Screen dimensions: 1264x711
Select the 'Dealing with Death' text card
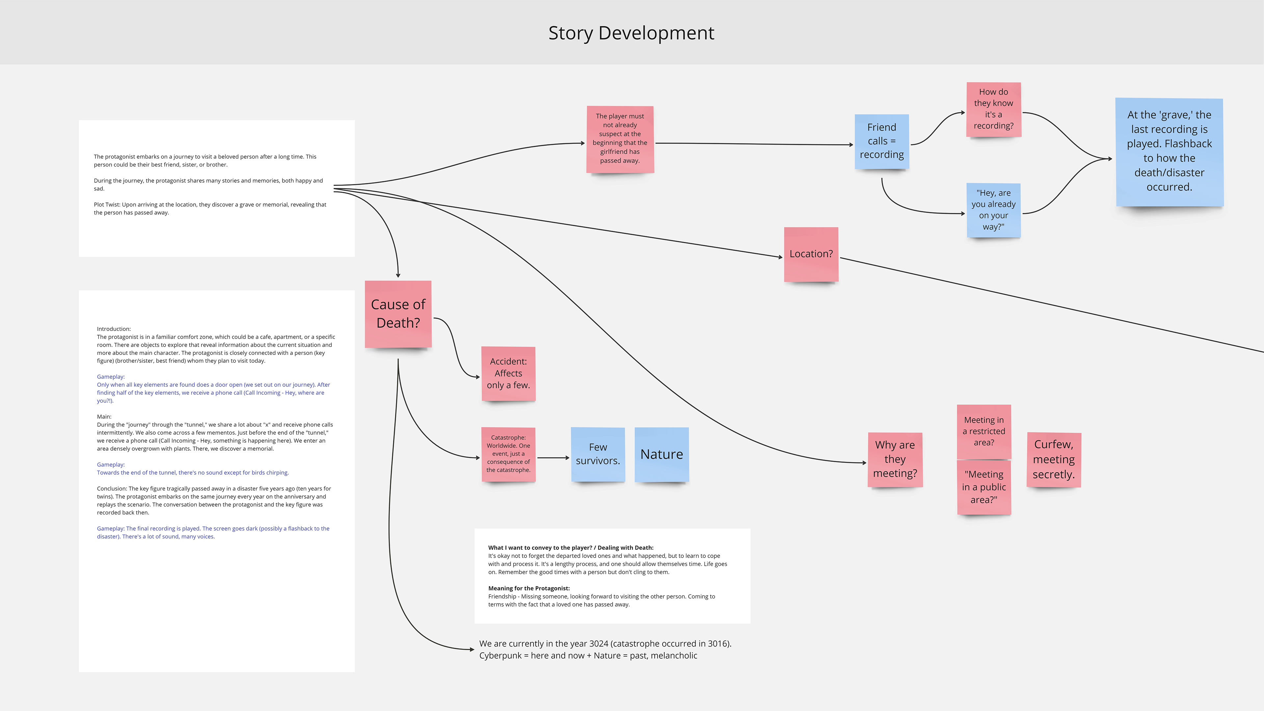(x=612, y=576)
